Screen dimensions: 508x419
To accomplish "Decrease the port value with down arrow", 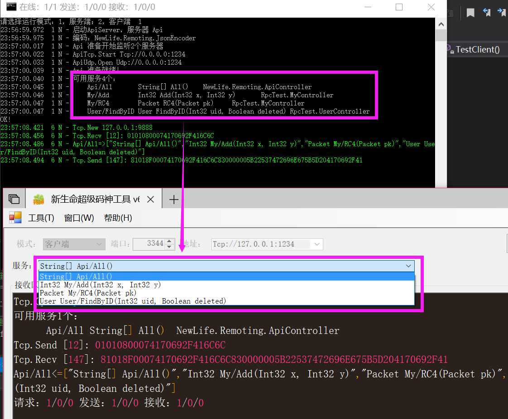I will (169, 247).
